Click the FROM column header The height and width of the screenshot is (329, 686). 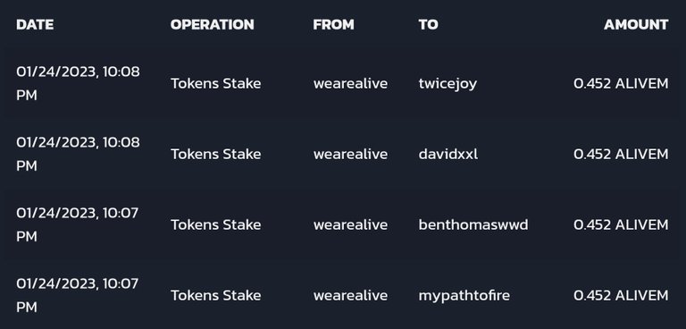(x=334, y=24)
